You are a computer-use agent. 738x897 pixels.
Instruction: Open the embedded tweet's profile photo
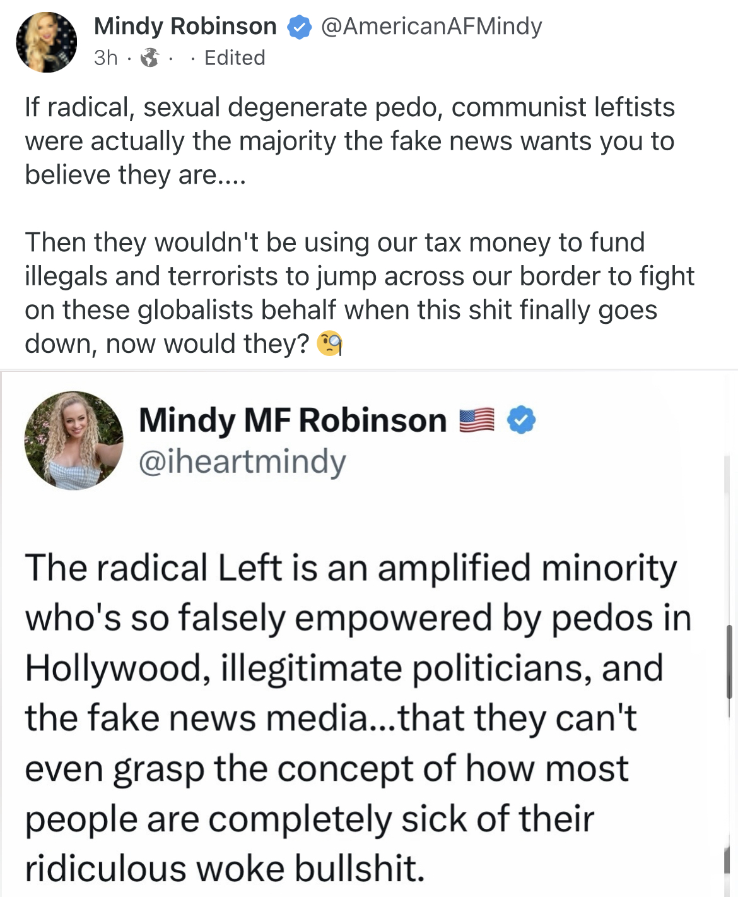tap(74, 441)
